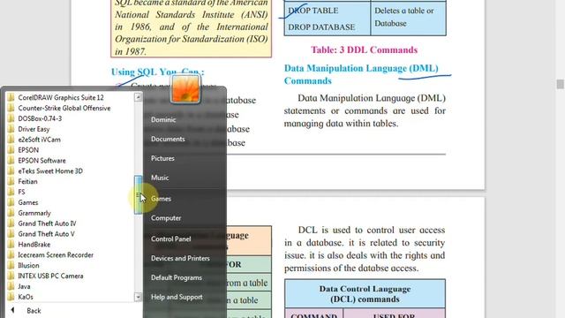Click the user account flower picture

[x=185, y=88]
